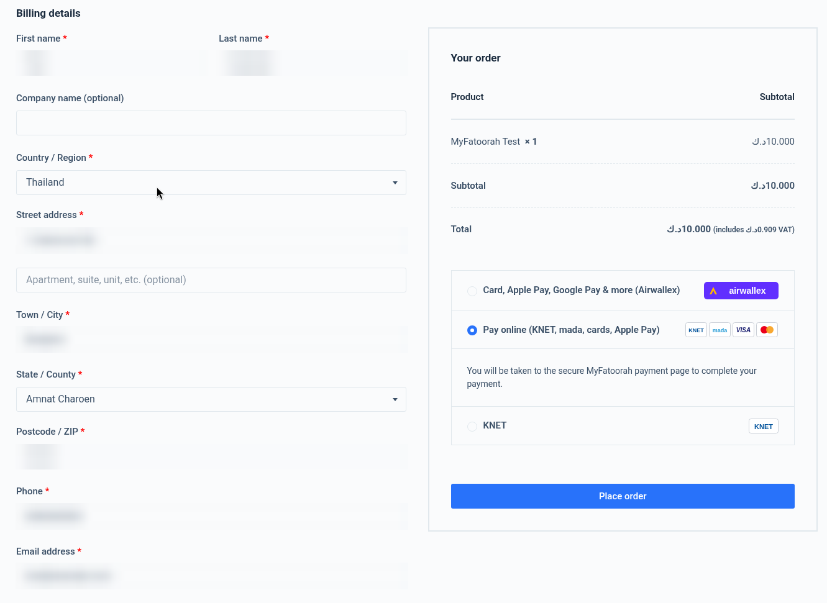Click the purple Airwallex logo badge
The height and width of the screenshot is (603, 827).
(741, 291)
